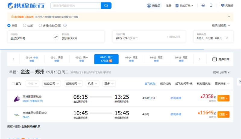The height and width of the screenshot is (139, 241).
Task: Expand the travel notice banner chevron
Action: coord(229,17)
